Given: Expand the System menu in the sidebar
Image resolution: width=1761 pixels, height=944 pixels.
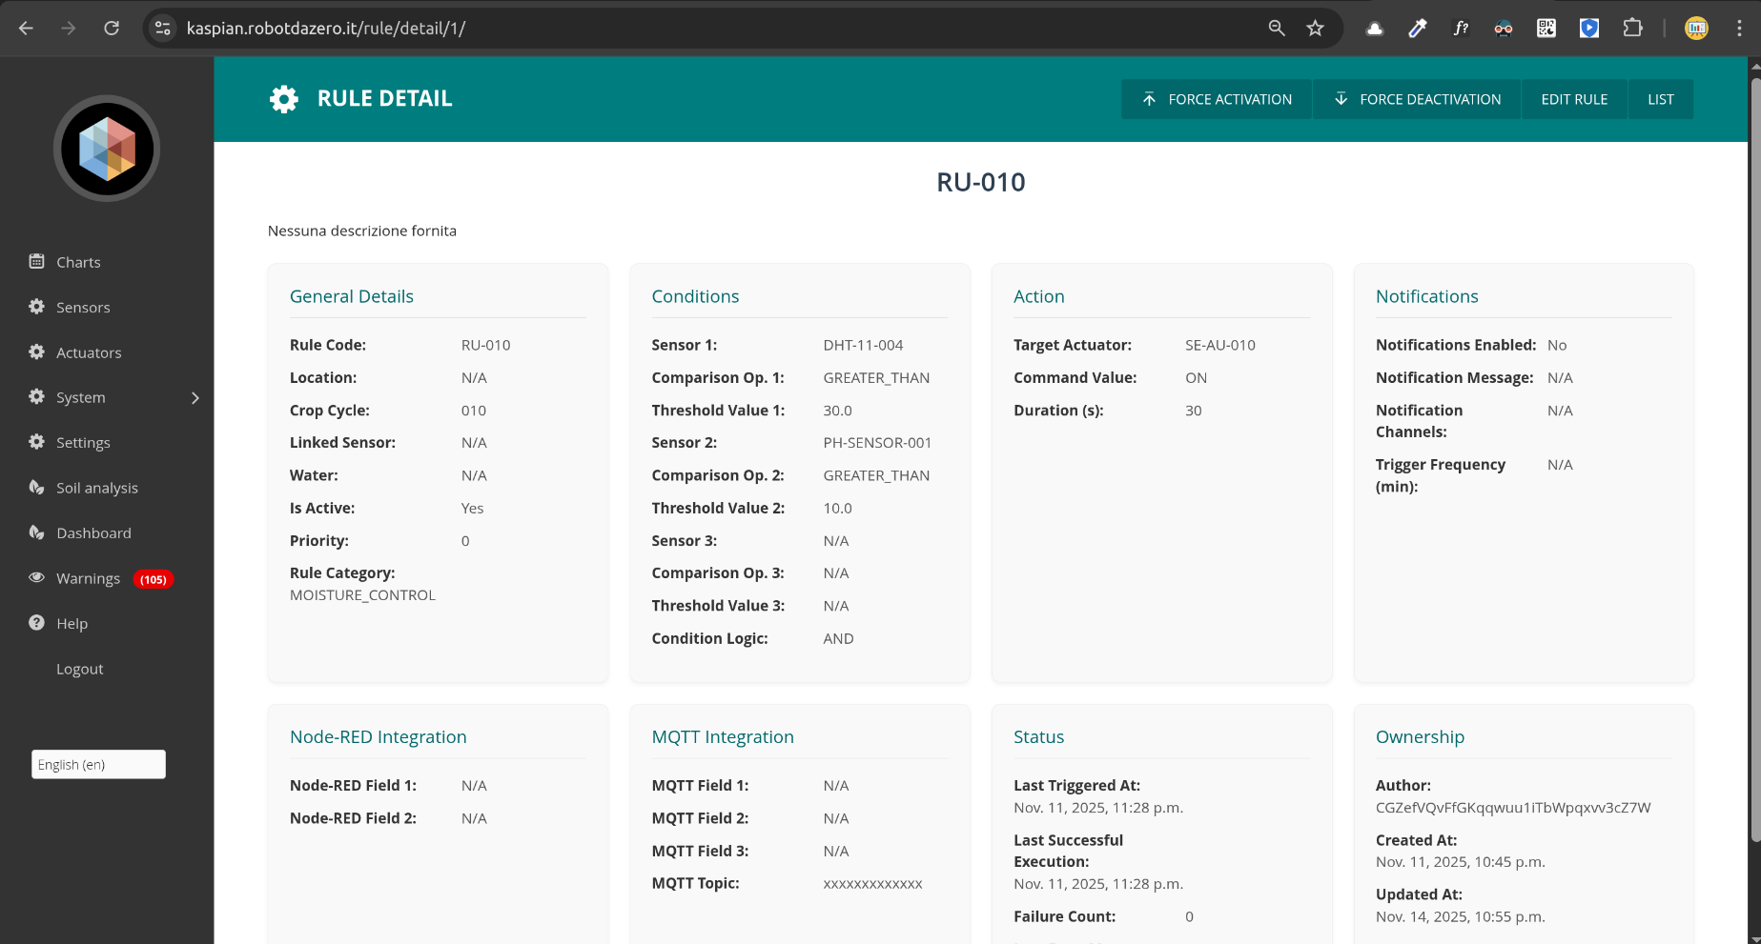Looking at the screenshot, I should tap(81, 397).
